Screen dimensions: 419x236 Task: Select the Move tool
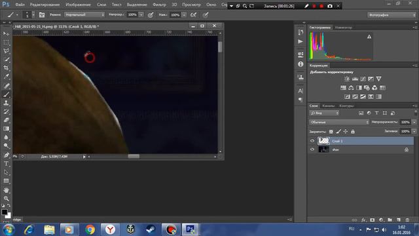pyautogui.click(x=6, y=33)
